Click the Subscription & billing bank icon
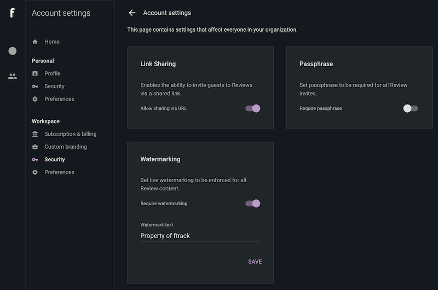Image resolution: width=438 pixels, height=290 pixels. [x=35, y=134]
